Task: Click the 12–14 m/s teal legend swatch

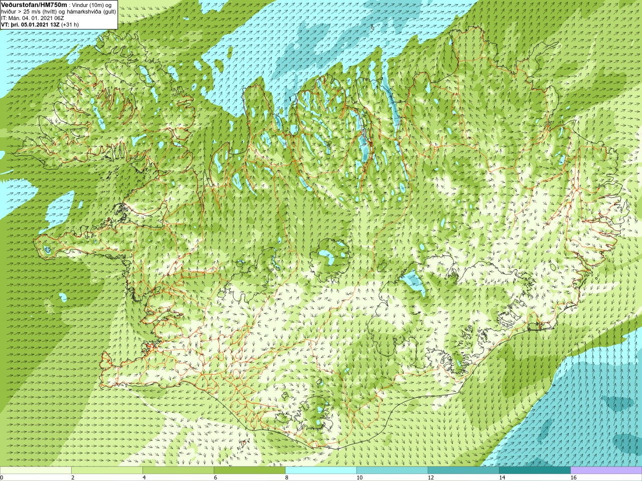Action: (463, 470)
